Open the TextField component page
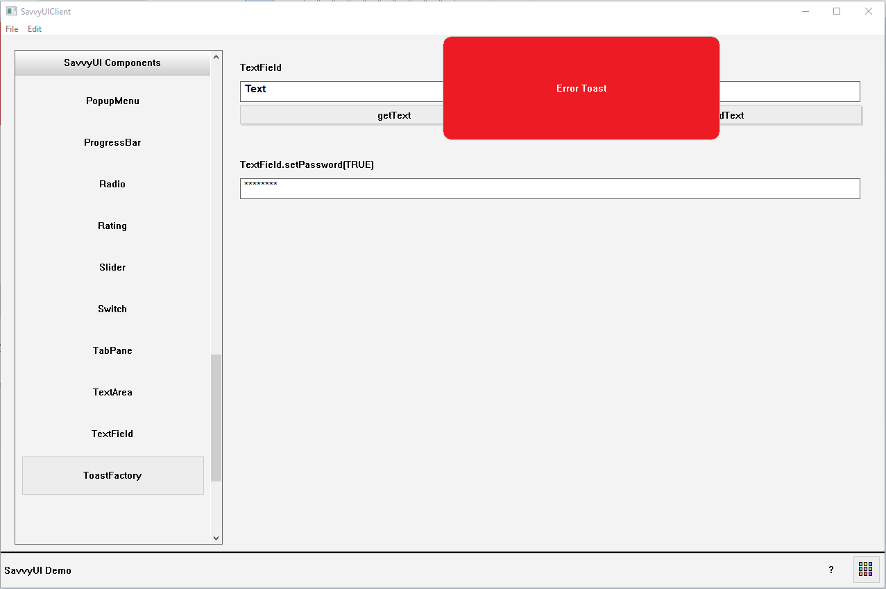 tap(112, 434)
